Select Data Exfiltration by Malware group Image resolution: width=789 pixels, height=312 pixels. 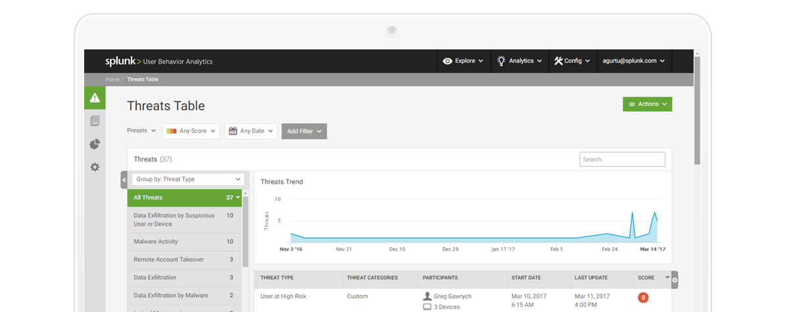(x=185, y=296)
